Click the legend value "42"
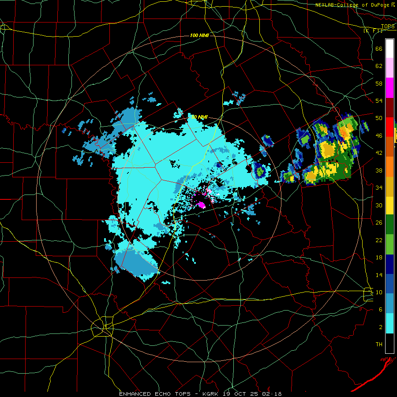 click(379, 153)
